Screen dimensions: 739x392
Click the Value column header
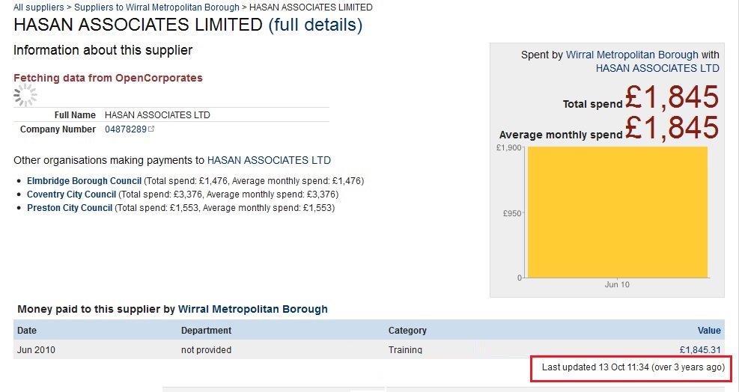[x=708, y=331]
